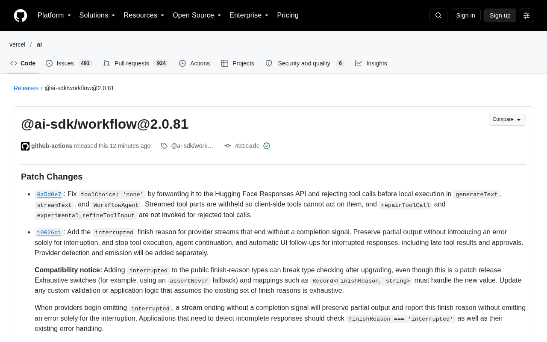
Task: Switch to the Code tab
Action: click(x=23, y=63)
